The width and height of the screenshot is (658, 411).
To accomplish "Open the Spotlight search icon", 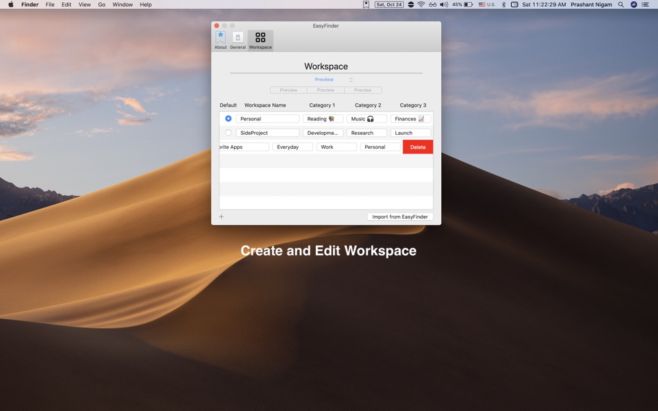I will click(621, 5).
